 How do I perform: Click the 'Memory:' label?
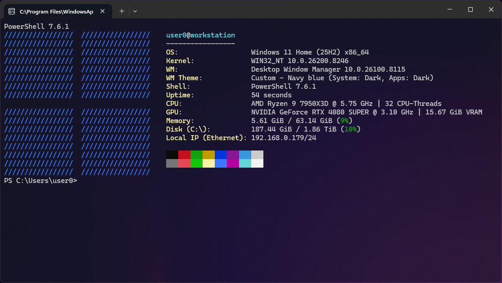tap(180, 121)
